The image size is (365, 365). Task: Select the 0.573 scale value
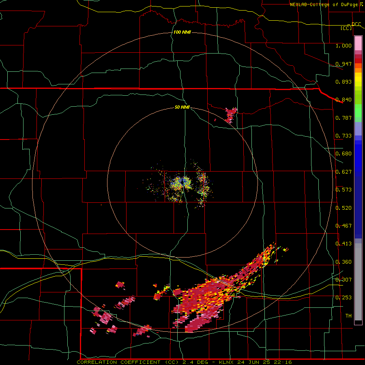(344, 190)
